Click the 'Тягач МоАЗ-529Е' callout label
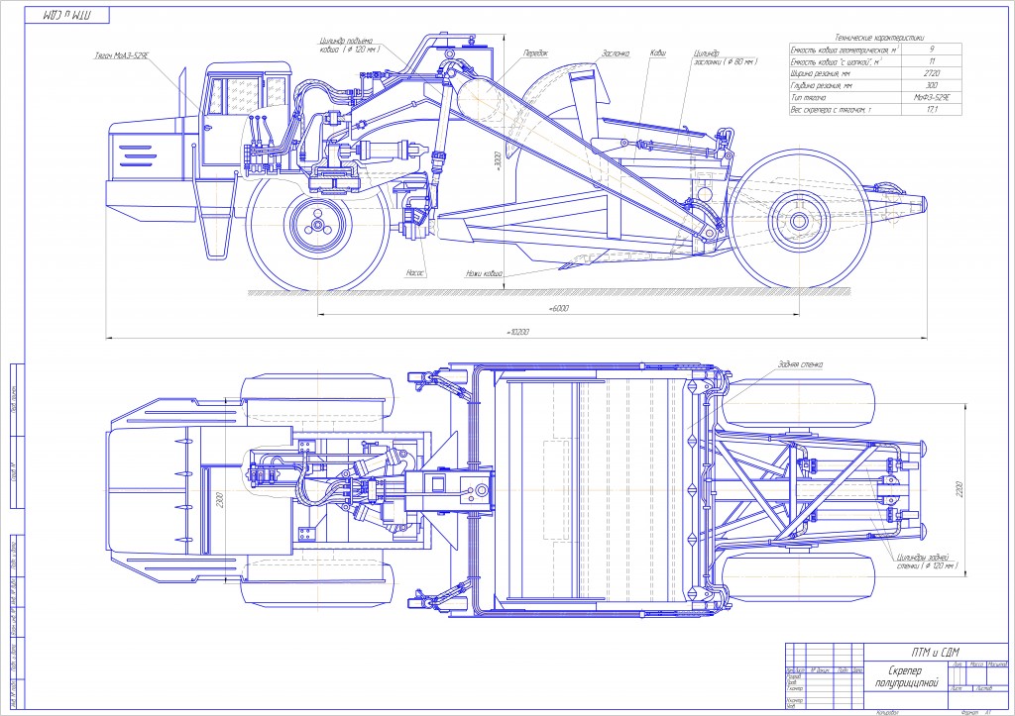 (x=122, y=55)
